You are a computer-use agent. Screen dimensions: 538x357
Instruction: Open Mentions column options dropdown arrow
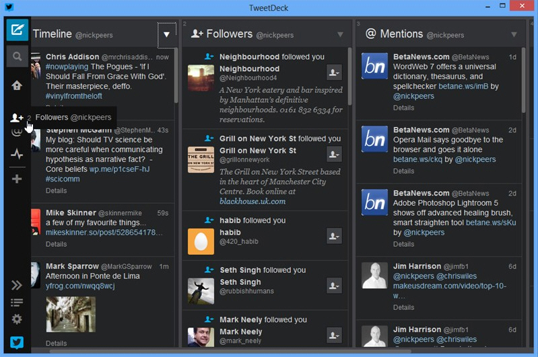point(514,34)
